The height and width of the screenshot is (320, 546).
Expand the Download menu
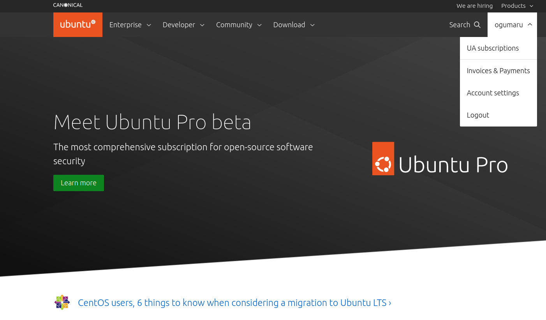[x=294, y=25]
